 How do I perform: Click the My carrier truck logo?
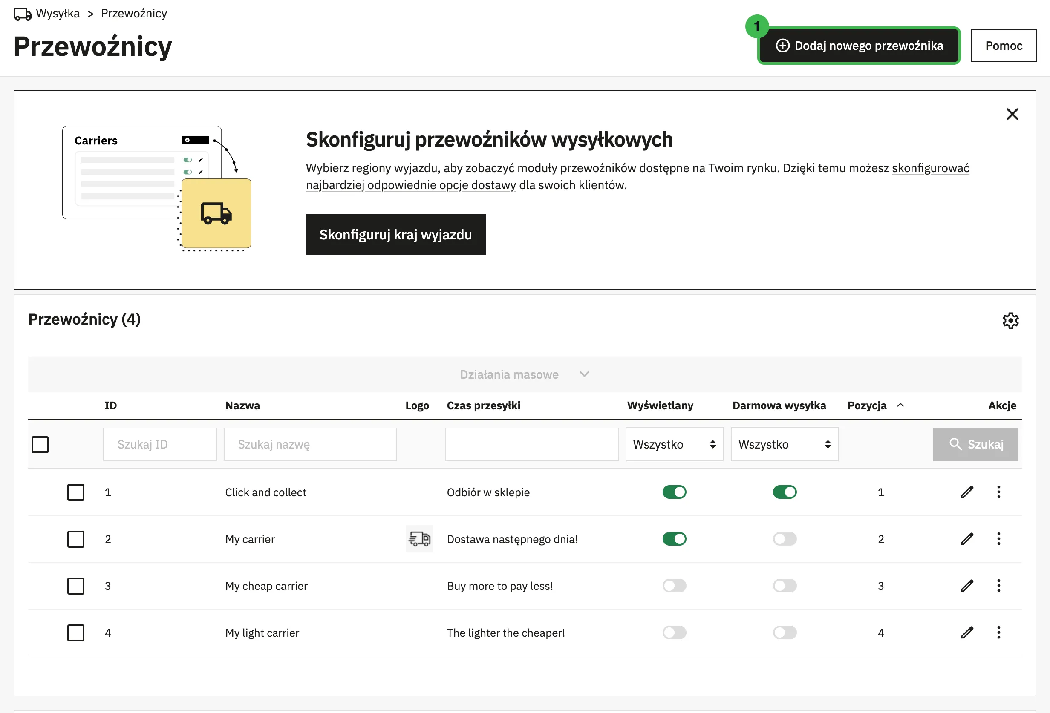(x=419, y=539)
